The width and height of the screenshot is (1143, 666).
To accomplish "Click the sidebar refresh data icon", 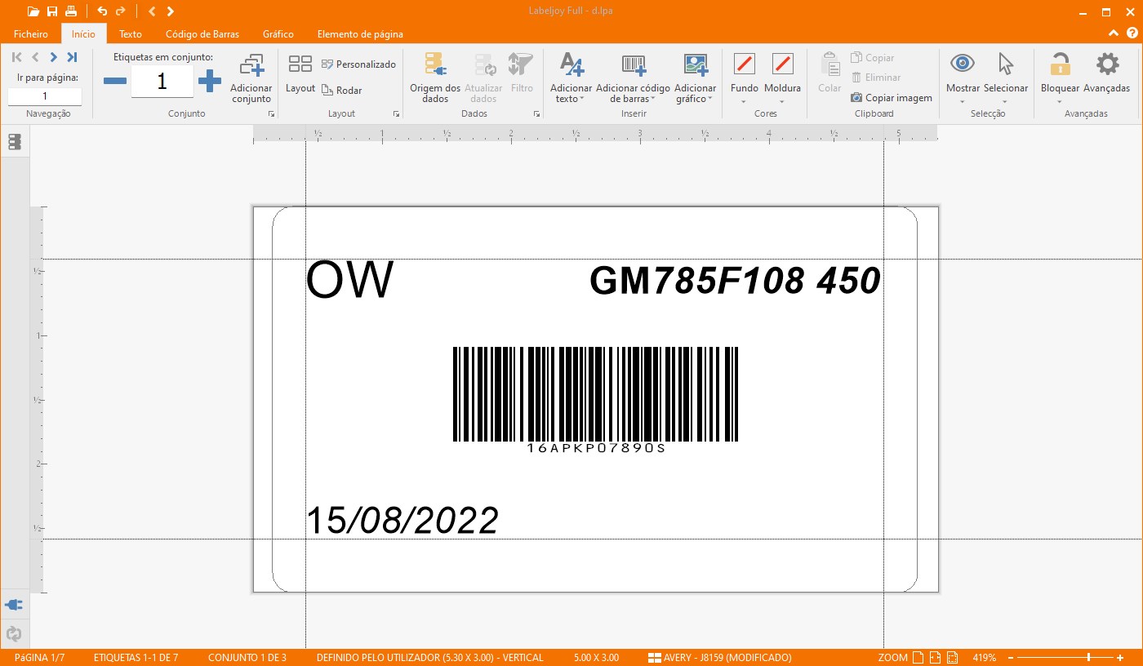I will [x=14, y=633].
